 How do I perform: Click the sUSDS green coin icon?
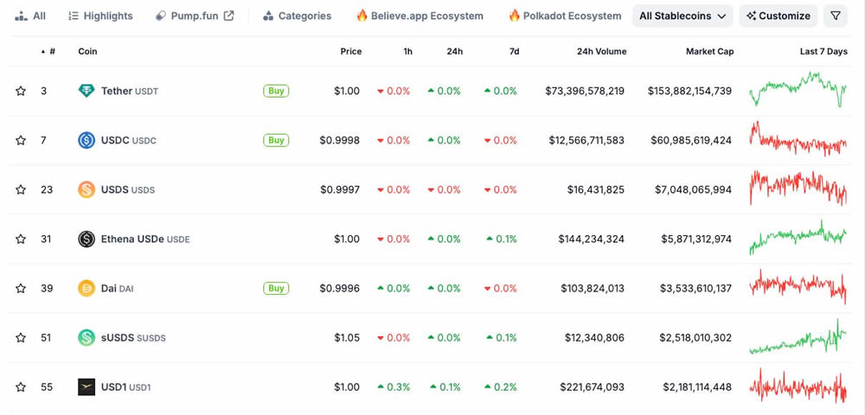pyautogui.click(x=86, y=337)
